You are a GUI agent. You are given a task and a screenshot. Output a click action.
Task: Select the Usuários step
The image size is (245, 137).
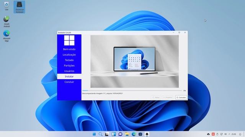click(x=69, y=71)
